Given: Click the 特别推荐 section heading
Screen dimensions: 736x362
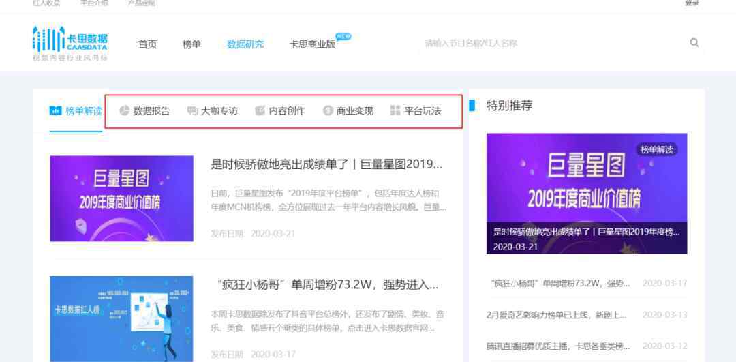Looking at the screenshot, I should tap(509, 106).
